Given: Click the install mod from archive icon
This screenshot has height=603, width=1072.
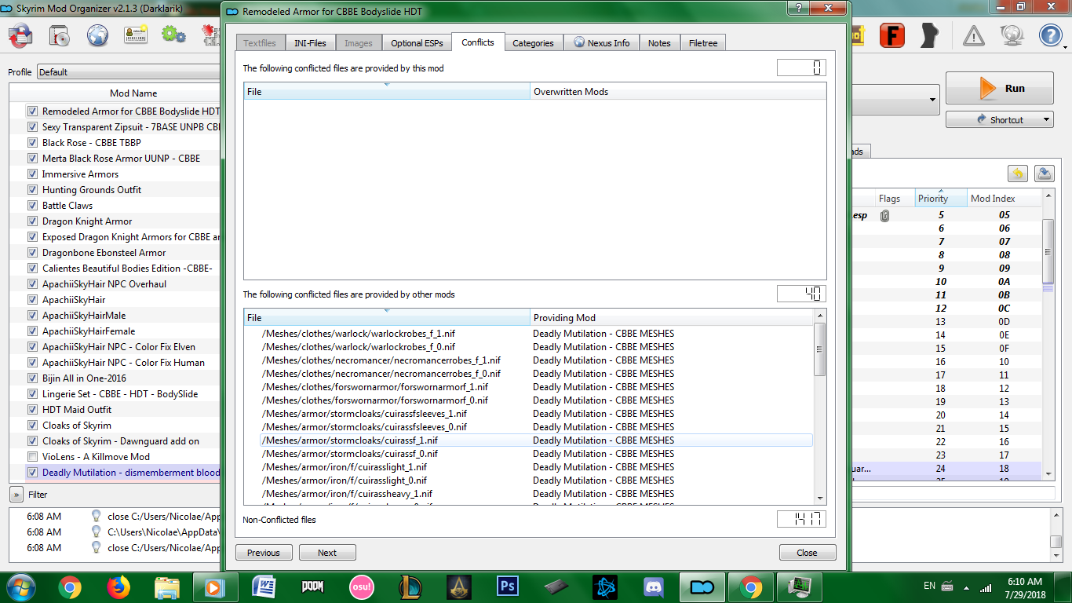Looking at the screenshot, I should point(60,35).
